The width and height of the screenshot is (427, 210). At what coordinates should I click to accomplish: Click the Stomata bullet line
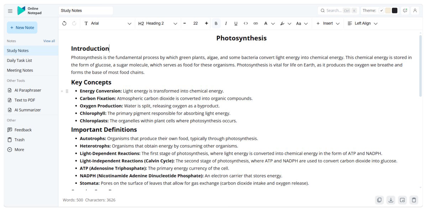[194, 183]
